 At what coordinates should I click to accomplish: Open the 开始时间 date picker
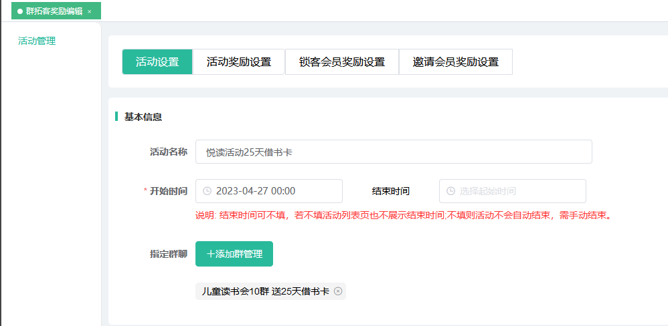tap(274, 191)
